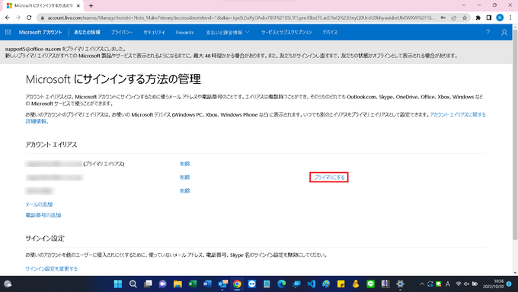
Task: Open the clock and date flyout
Action: (494, 284)
